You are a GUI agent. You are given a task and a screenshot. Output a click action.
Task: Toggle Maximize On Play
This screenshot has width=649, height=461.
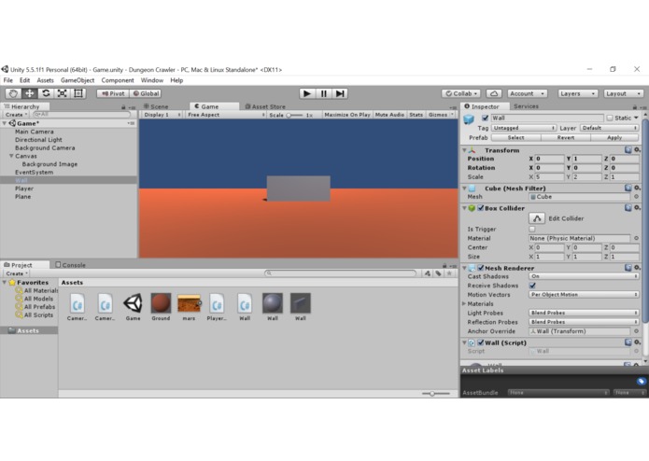[x=347, y=115]
